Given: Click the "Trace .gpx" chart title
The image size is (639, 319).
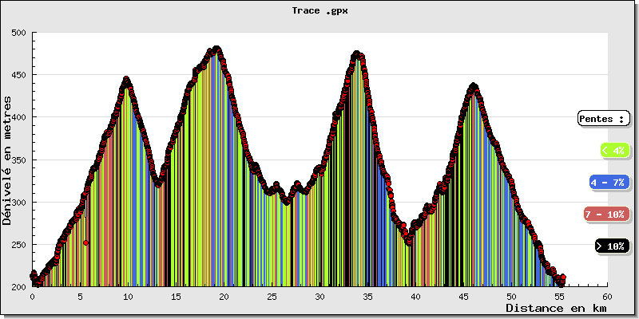Looking at the screenshot, I should coord(319,11).
